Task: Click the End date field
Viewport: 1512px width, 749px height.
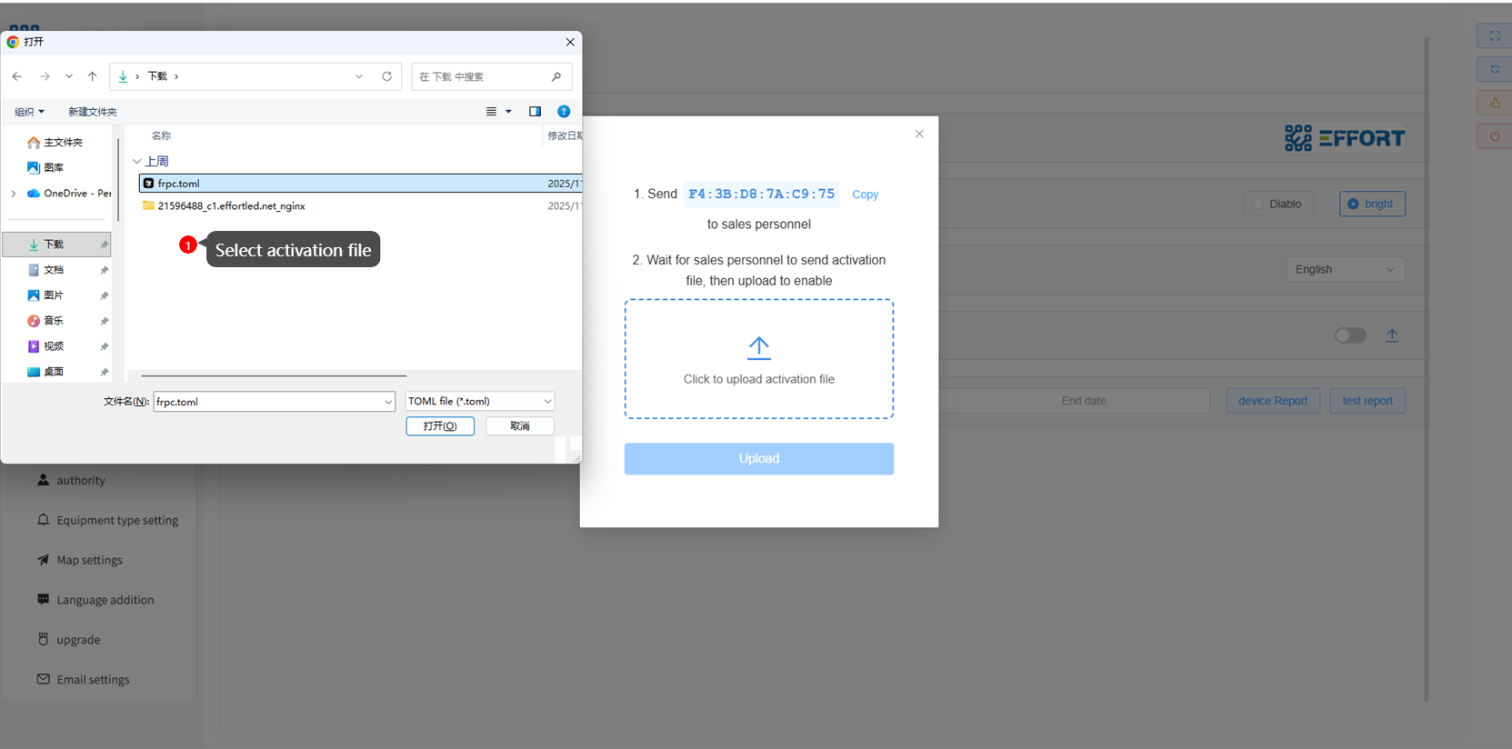Action: point(1084,401)
